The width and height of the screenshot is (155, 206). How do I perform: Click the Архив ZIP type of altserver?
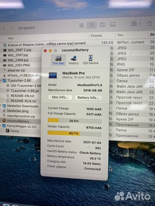[x=126, y=70]
